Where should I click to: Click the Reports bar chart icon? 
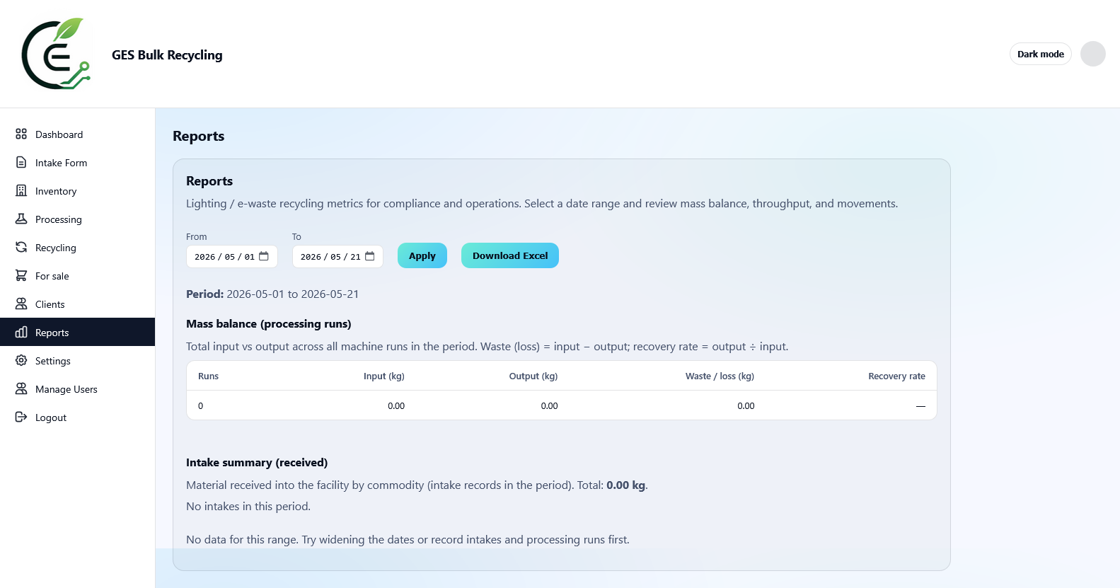click(21, 332)
